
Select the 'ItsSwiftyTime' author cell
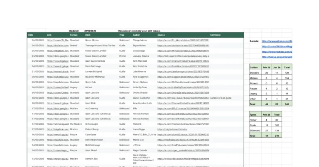click(x=140, y=87)
